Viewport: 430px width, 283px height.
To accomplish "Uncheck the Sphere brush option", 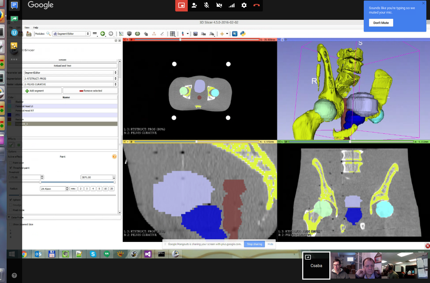I will tap(11, 200).
